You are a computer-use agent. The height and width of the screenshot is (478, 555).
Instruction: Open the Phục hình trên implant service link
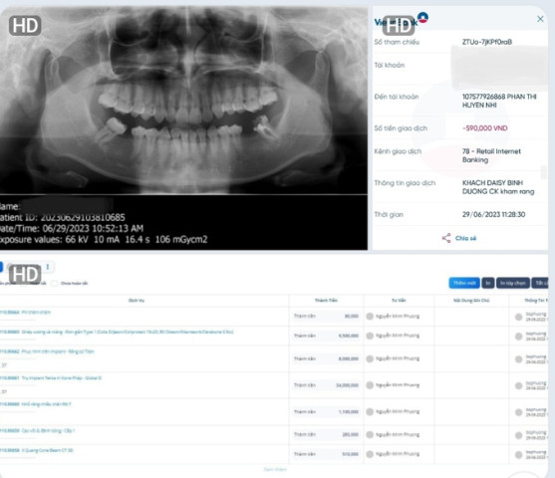click(x=58, y=352)
